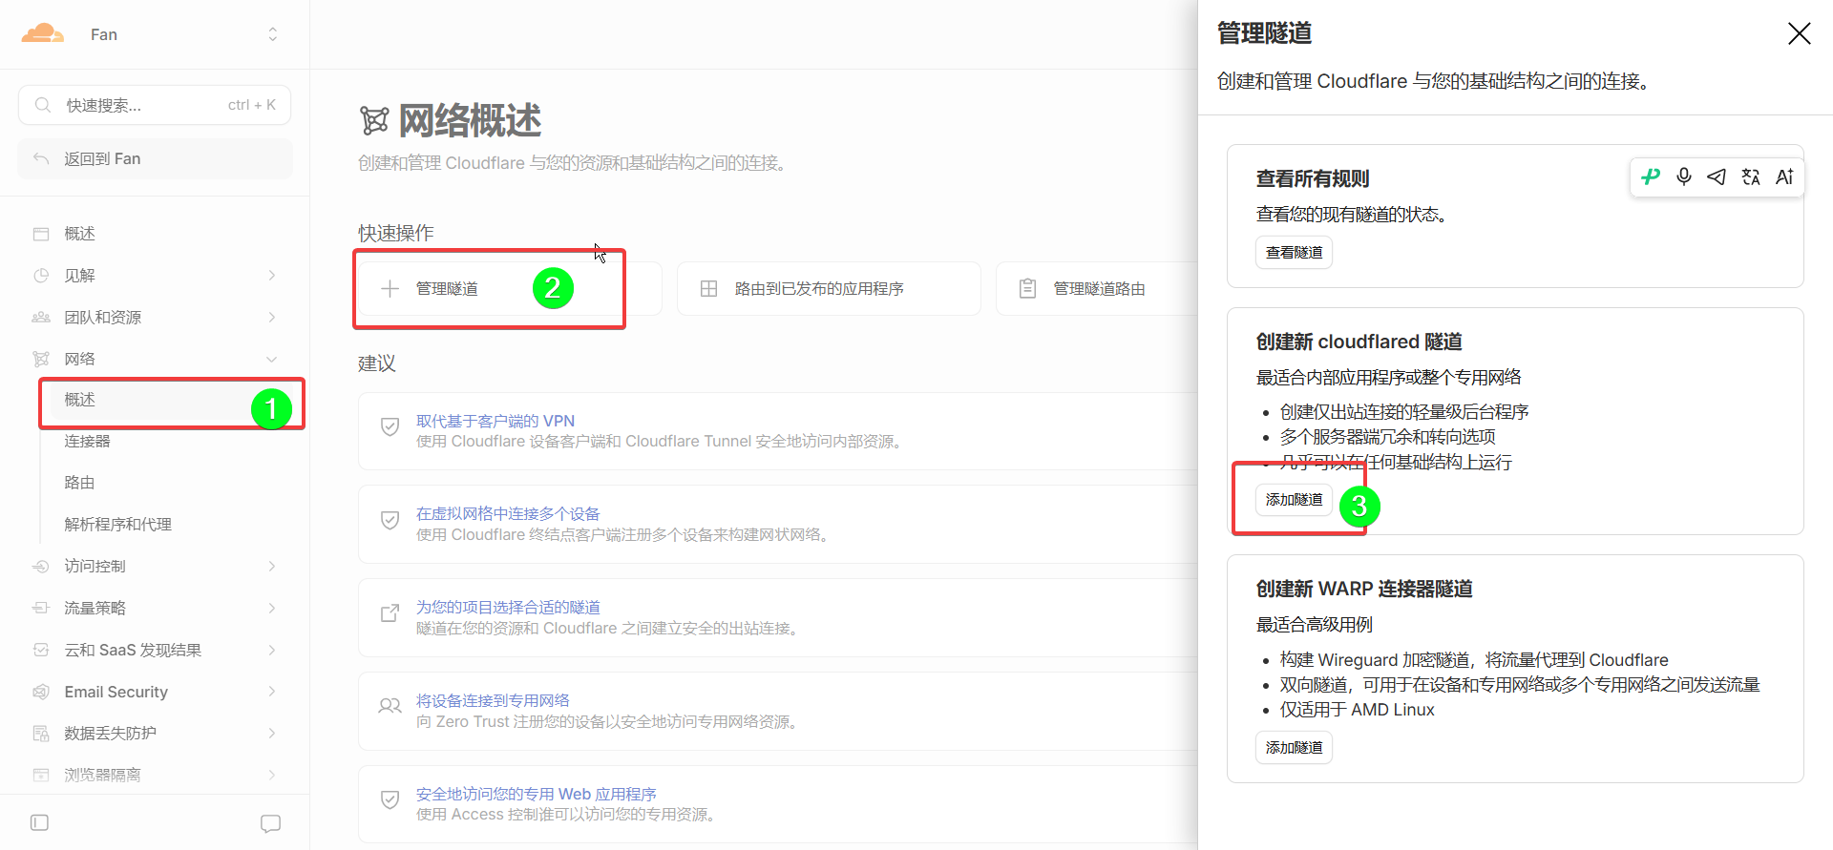1833x850 pixels.
Task: Open 路由到已发布的应用程序 quick action
Action: (829, 289)
